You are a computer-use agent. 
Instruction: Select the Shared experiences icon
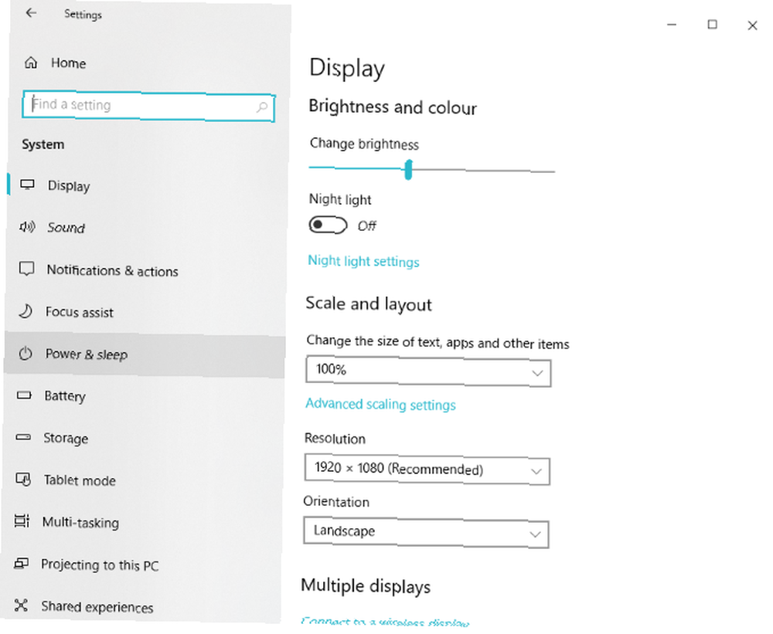pyautogui.click(x=21, y=605)
